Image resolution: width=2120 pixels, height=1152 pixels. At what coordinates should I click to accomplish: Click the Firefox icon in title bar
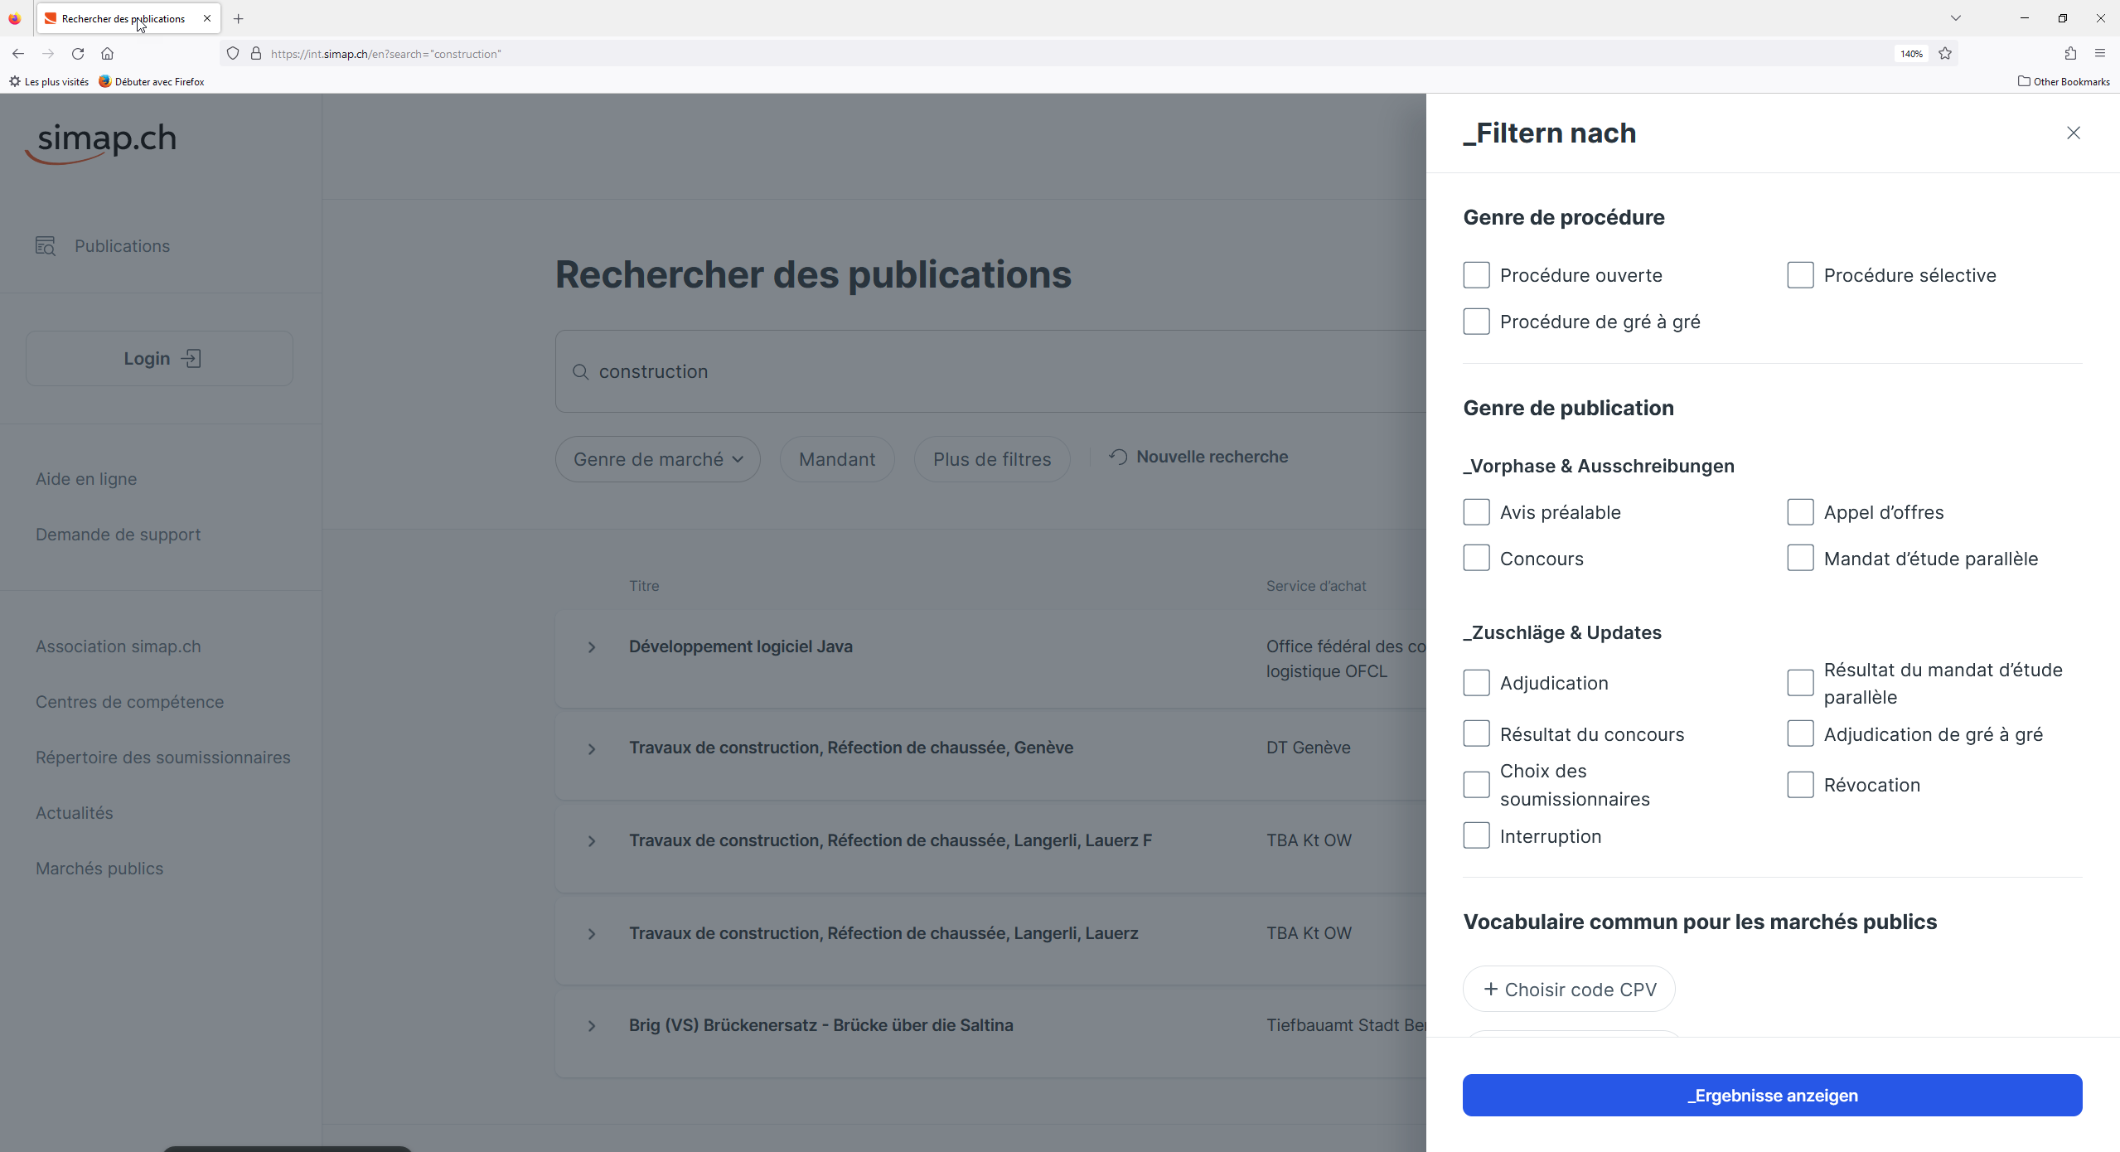15,18
